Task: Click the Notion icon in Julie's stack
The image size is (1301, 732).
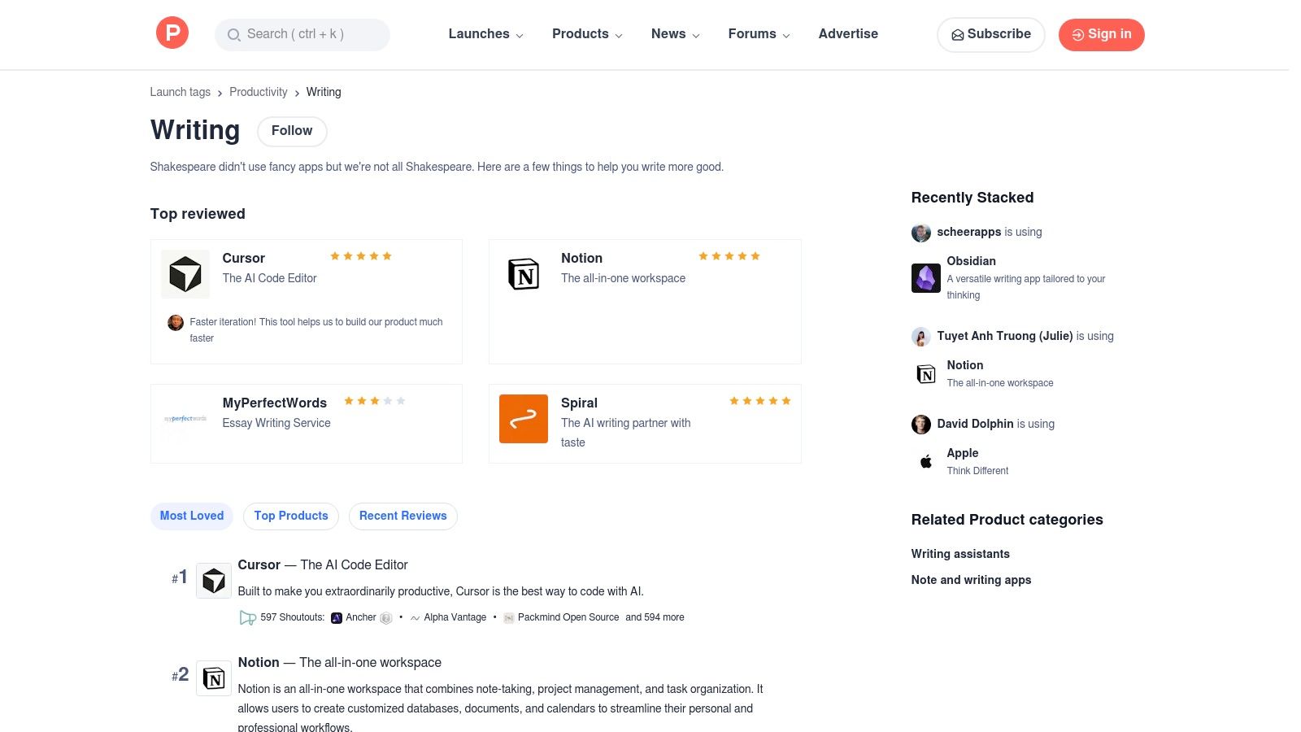Action: [x=925, y=374]
